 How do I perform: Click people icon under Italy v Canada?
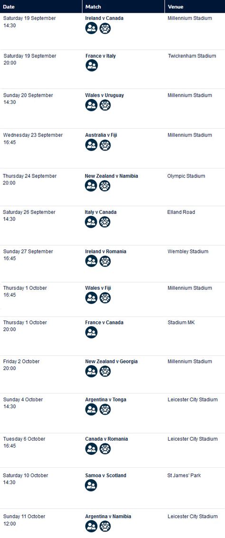click(x=91, y=222)
